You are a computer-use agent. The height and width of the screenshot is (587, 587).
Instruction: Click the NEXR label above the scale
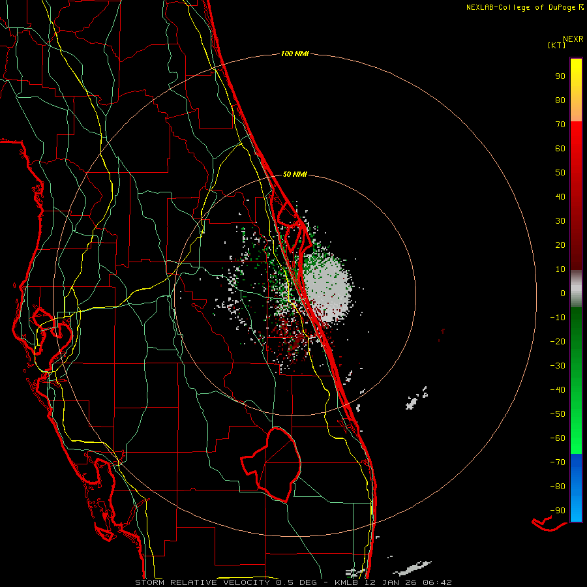point(573,39)
